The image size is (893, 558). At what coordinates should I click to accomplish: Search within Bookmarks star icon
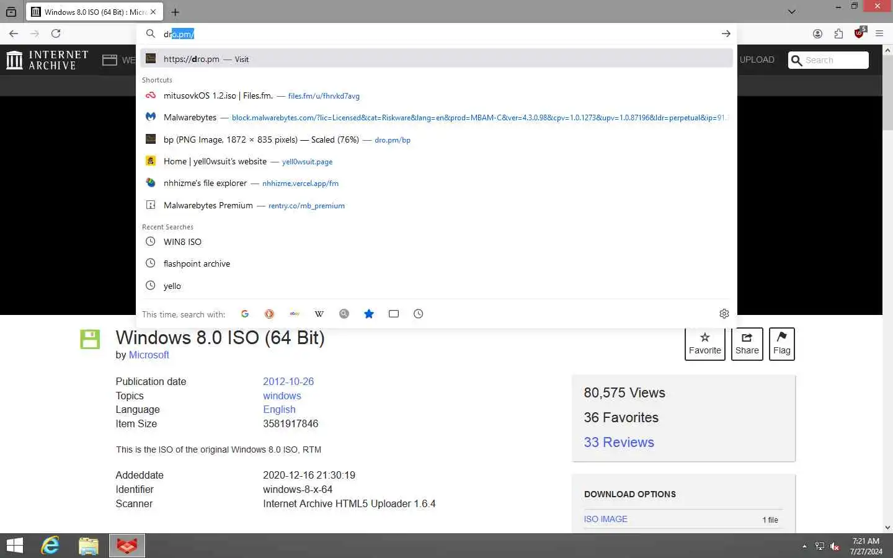click(x=369, y=314)
